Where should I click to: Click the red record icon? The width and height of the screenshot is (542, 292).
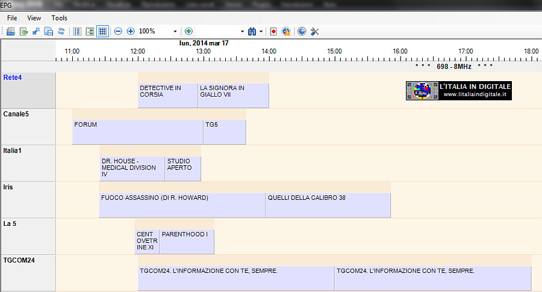click(273, 31)
